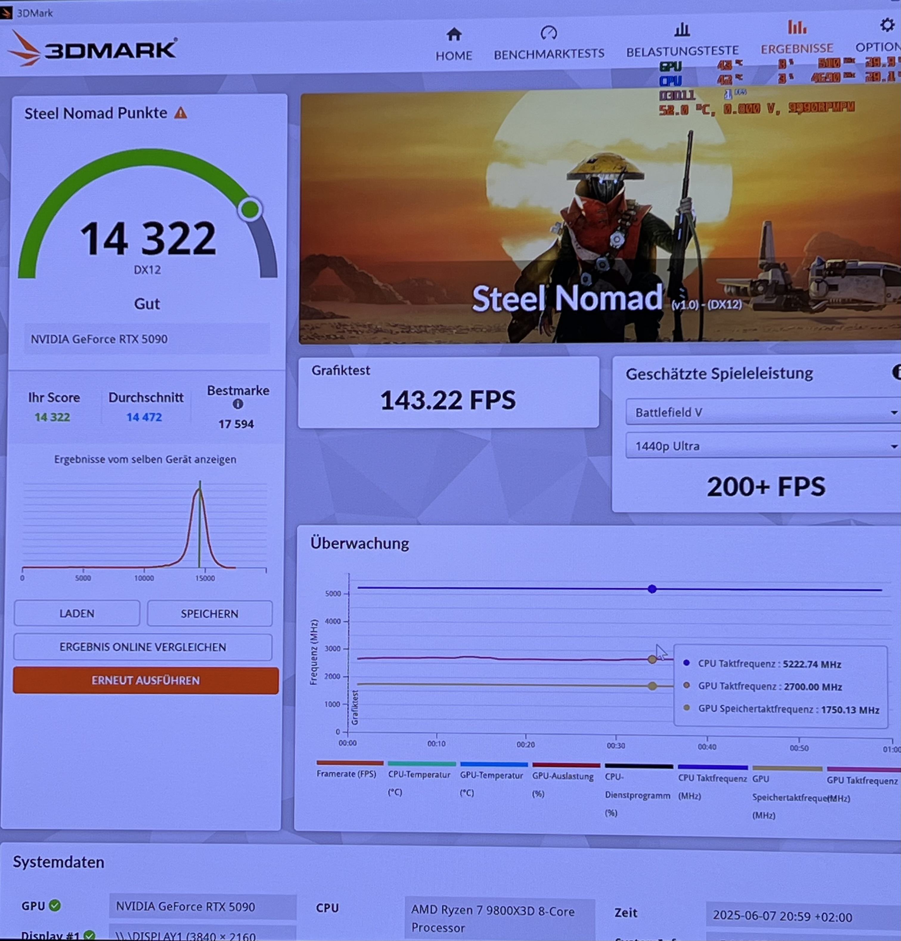Click GPU Speichertaktfrequenz tan data point
The height and width of the screenshot is (941, 901).
(x=652, y=686)
